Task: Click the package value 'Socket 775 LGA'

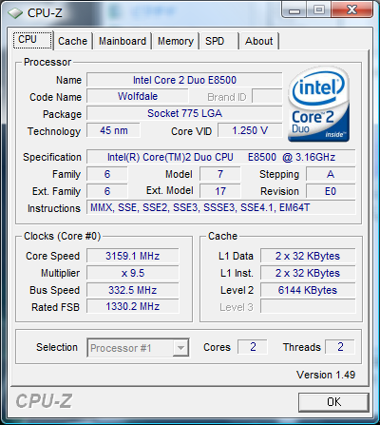Action: pos(184,113)
